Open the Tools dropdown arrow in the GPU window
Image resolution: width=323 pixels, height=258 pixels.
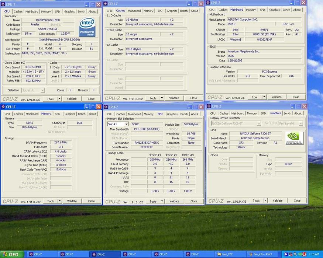tap(265, 201)
